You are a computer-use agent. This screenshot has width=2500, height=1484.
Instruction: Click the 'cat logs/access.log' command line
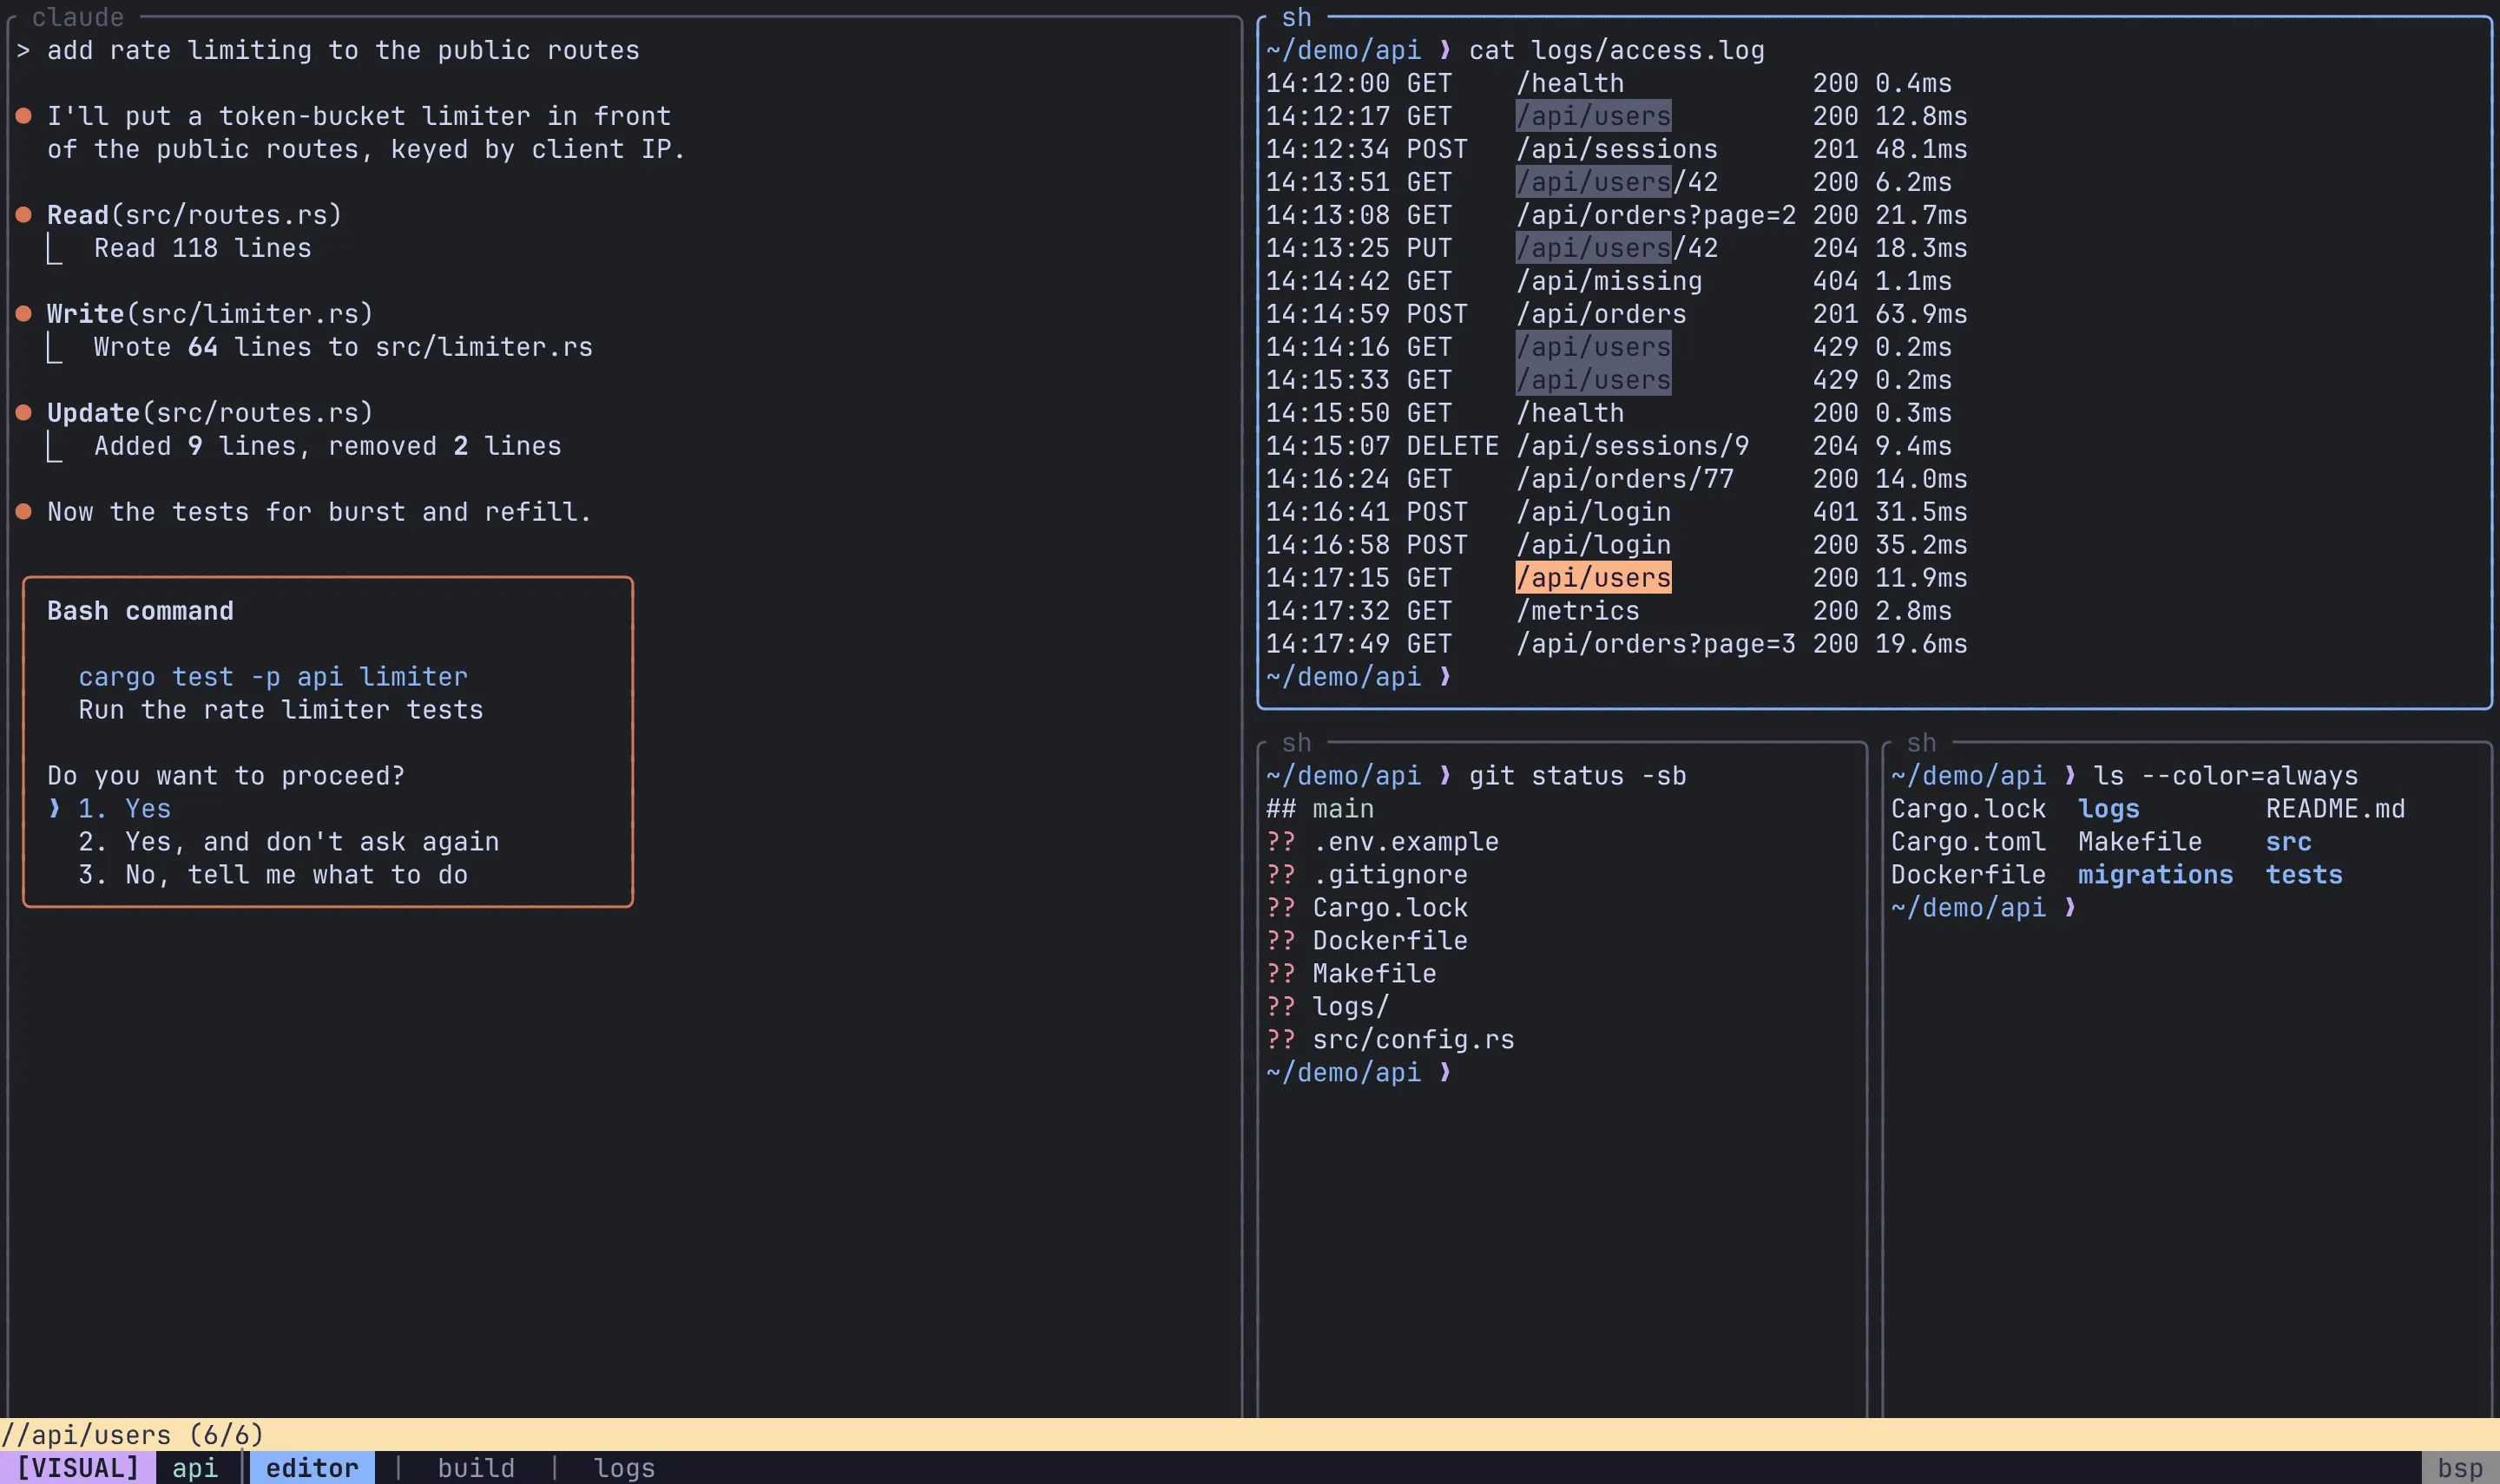coord(1616,50)
